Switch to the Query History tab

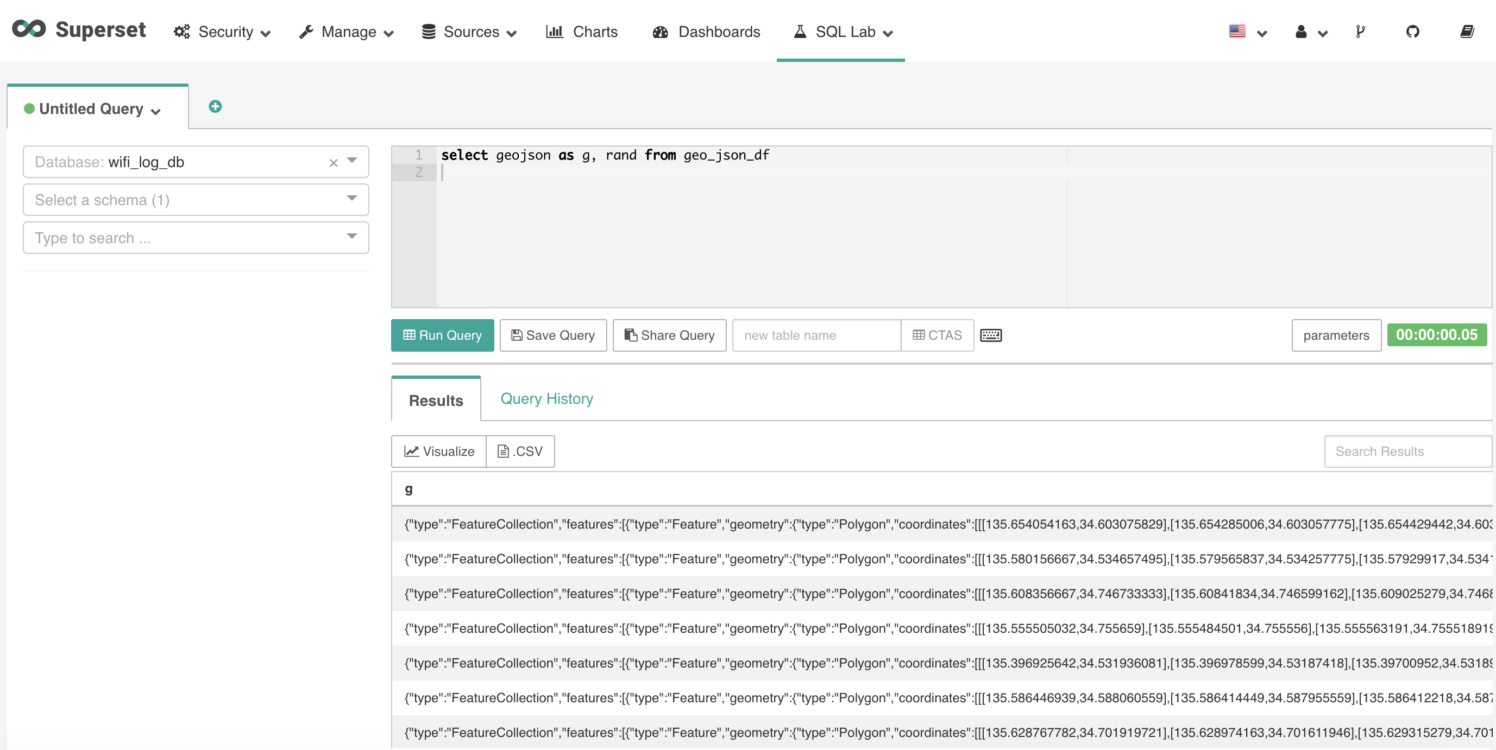tap(546, 399)
